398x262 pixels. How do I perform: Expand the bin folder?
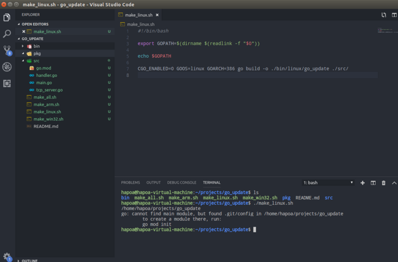36,46
